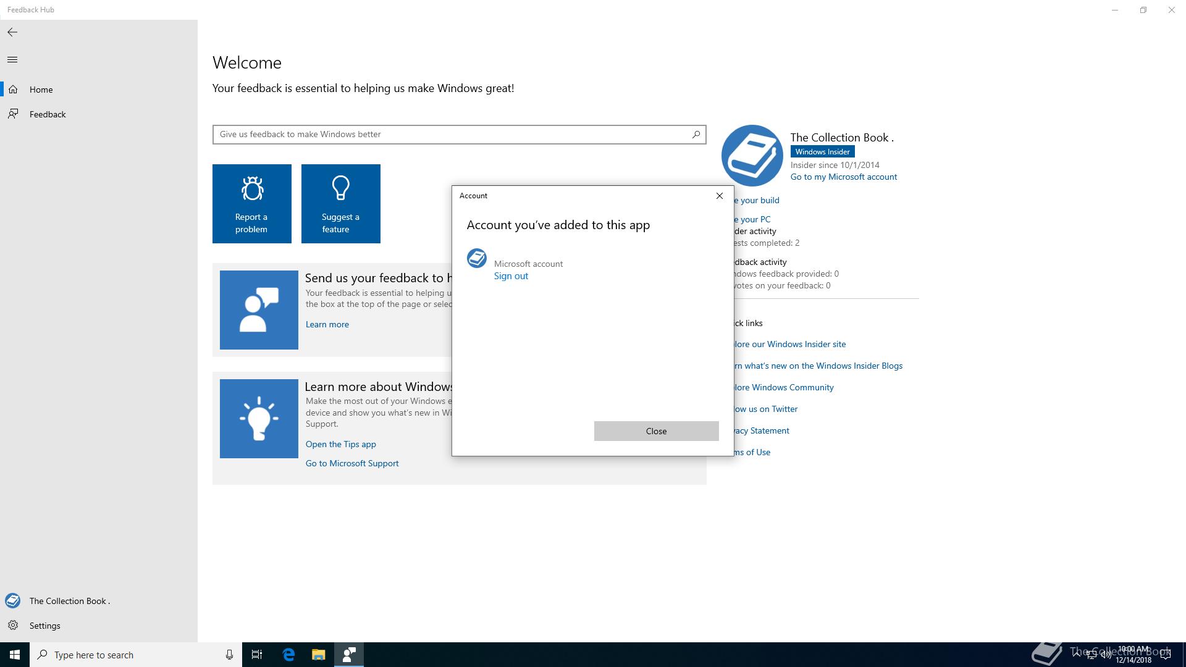Open the Home navigation item
The image size is (1186, 667).
pos(41,90)
